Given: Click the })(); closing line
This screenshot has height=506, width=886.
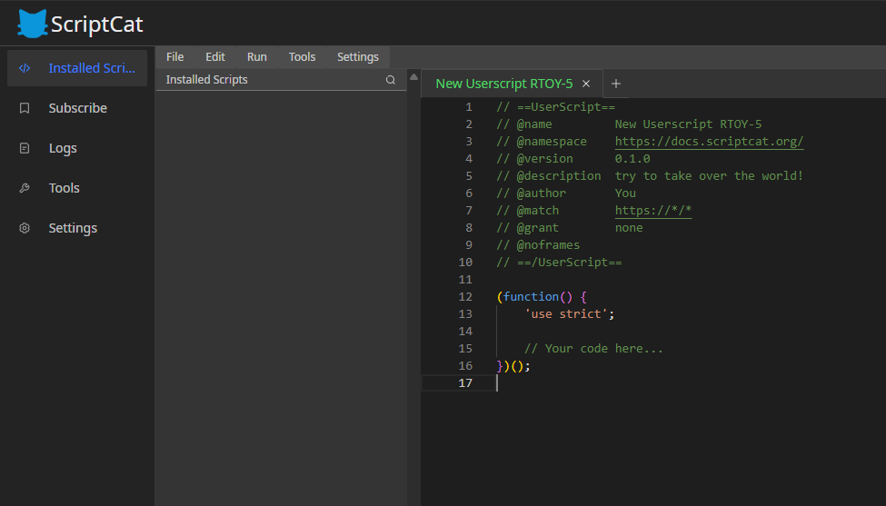Looking at the screenshot, I should pos(513,365).
